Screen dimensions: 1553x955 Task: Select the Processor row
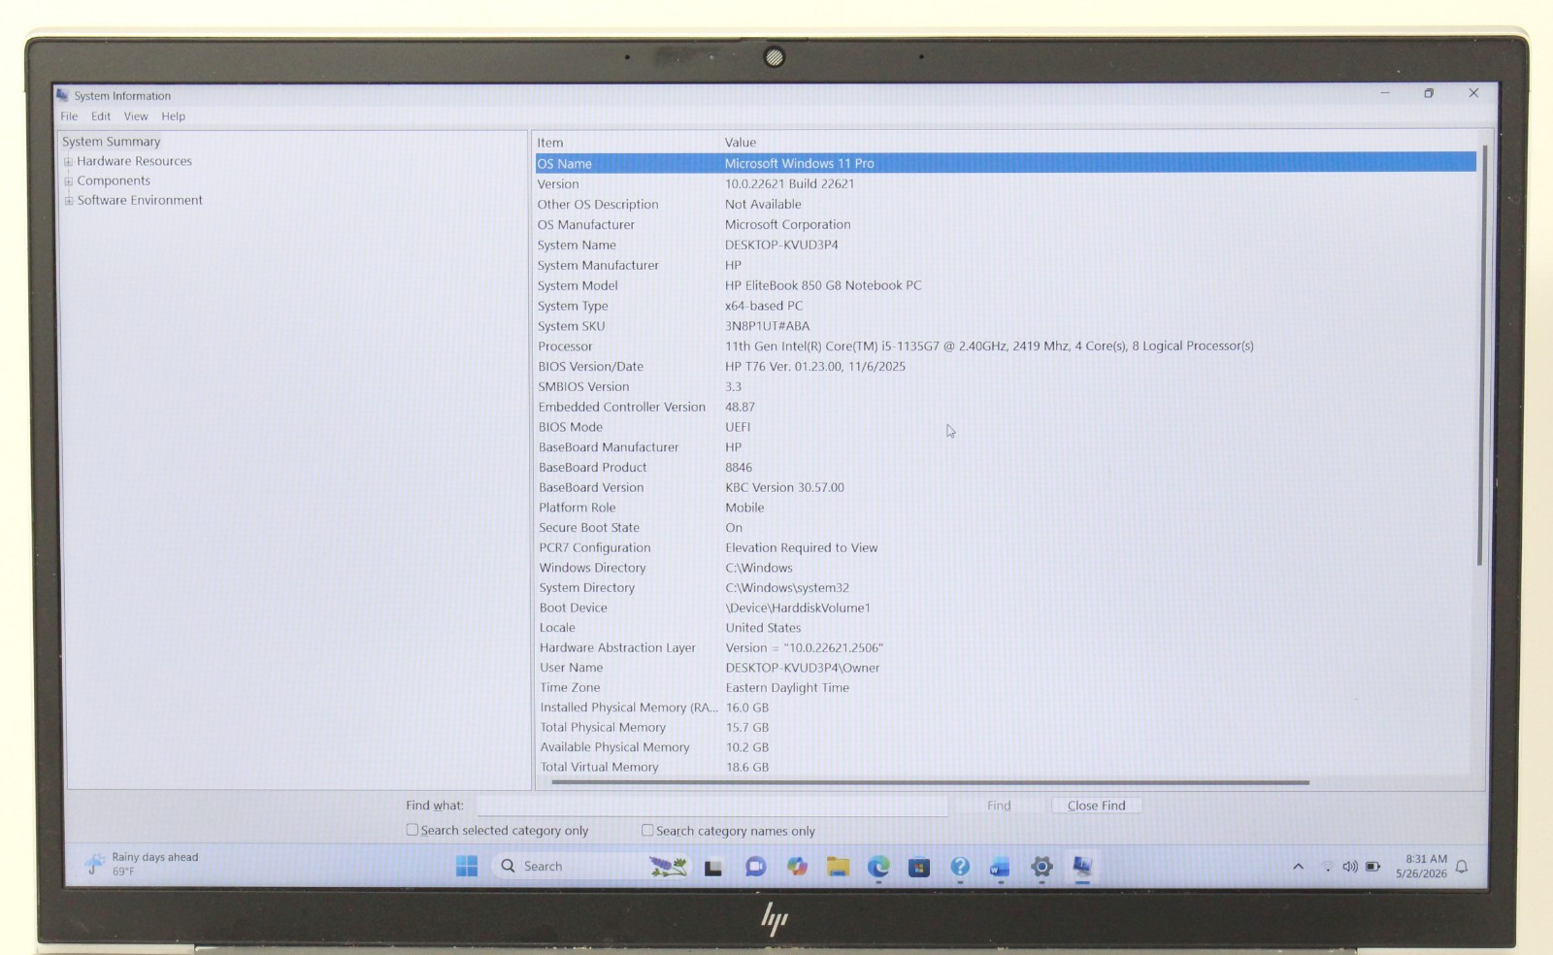(x=1006, y=346)
